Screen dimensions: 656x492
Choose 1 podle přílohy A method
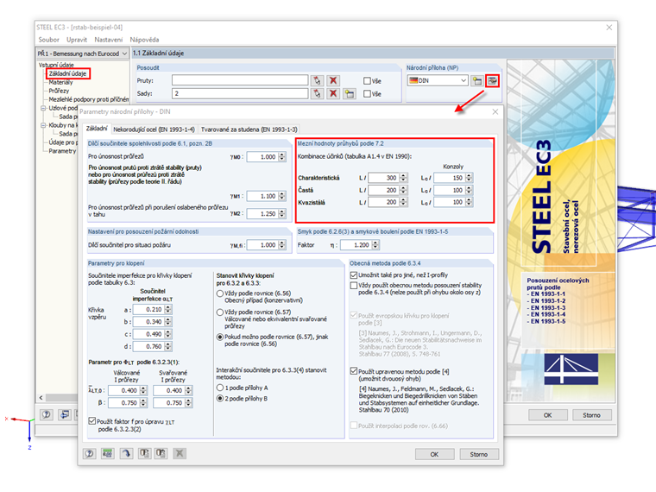[219, 388]
